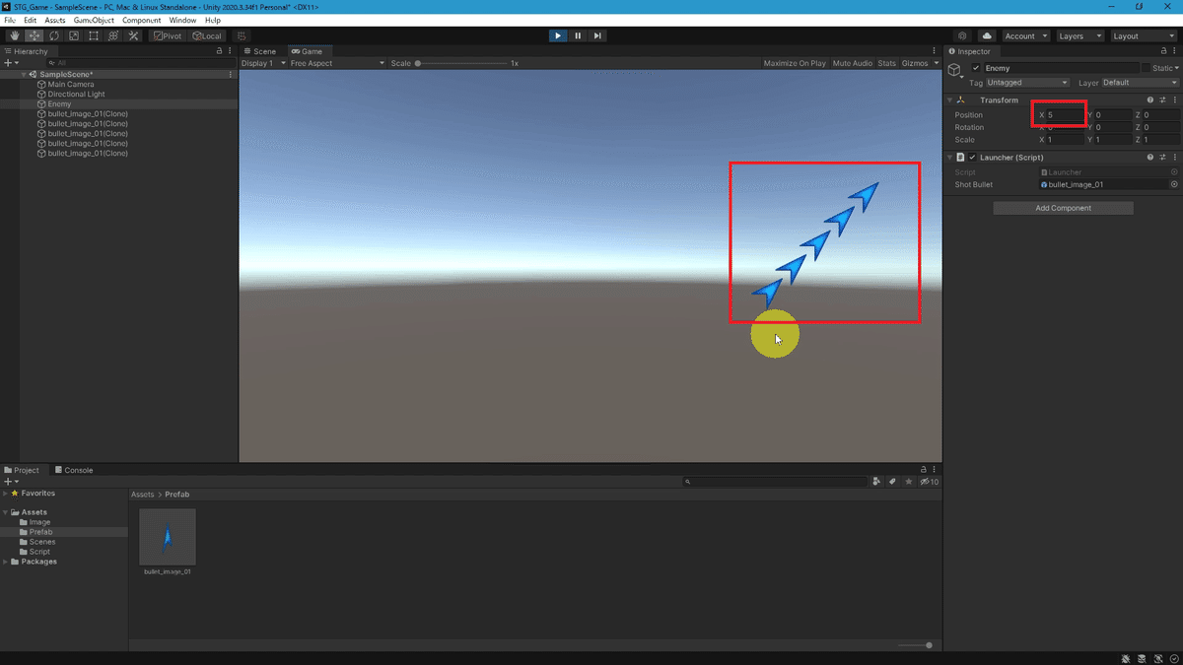Viewport: 1183px width, 665px height.
Task: Toggle Maximize On Play
Action: pos(795,63)
